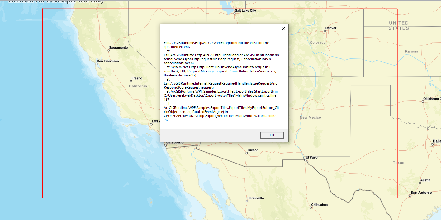The width and height of the screenshot is (441, 220).
Task: Close the ArcGISWebException error dialog
Action: pos(283,28)
